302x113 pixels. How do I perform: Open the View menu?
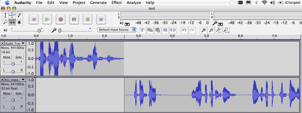click(x=64, y=3)
